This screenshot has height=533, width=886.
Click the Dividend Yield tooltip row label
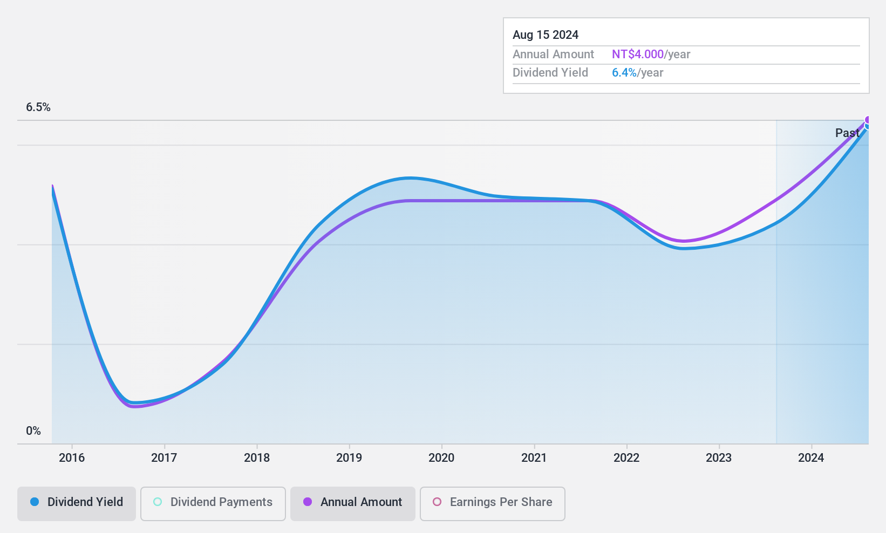click(550, 73)
